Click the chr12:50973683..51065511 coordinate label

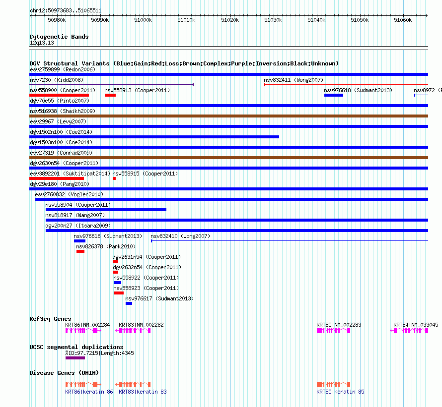pos(66,11)
